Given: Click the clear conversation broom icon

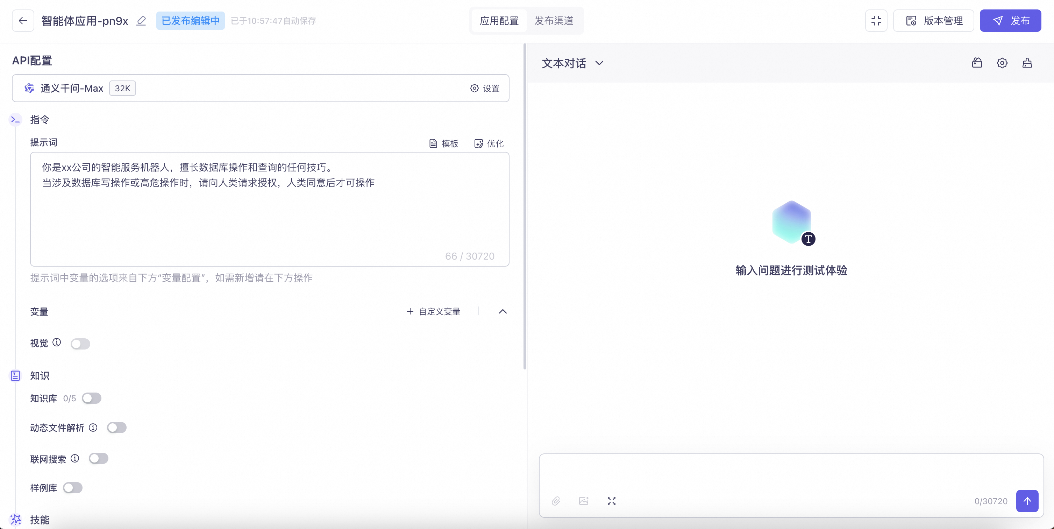Looking at the screenshot, I should (1027, 63).
